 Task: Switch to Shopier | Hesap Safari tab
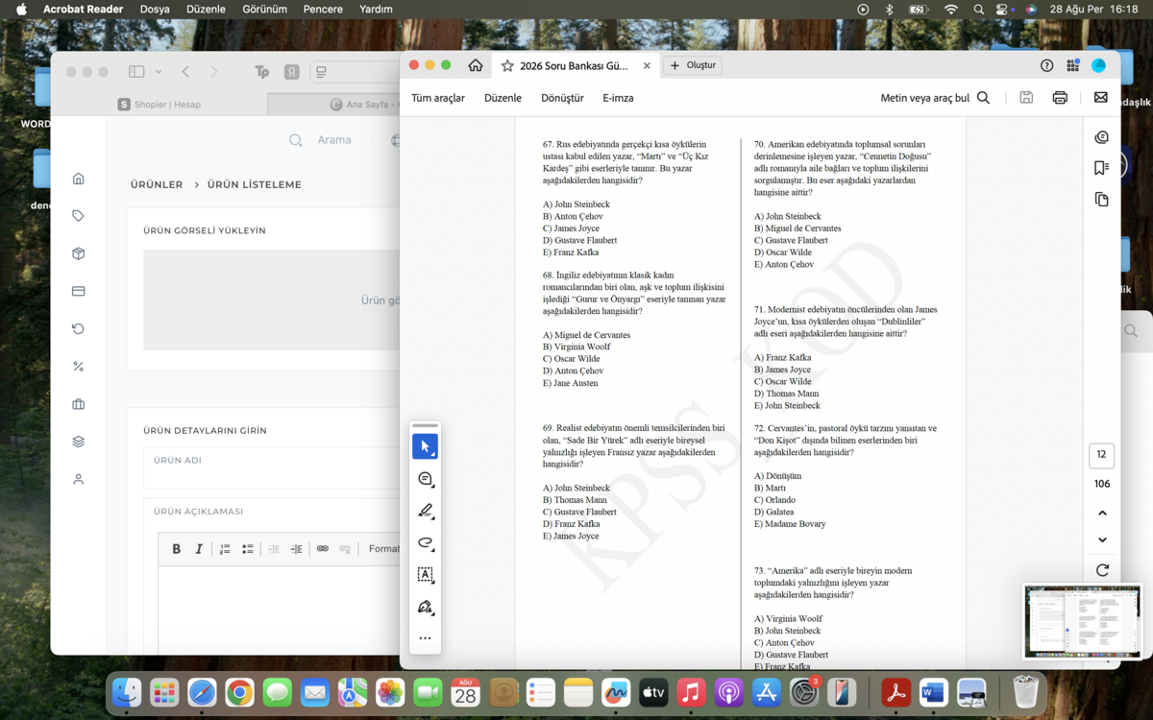click(159, 104)
